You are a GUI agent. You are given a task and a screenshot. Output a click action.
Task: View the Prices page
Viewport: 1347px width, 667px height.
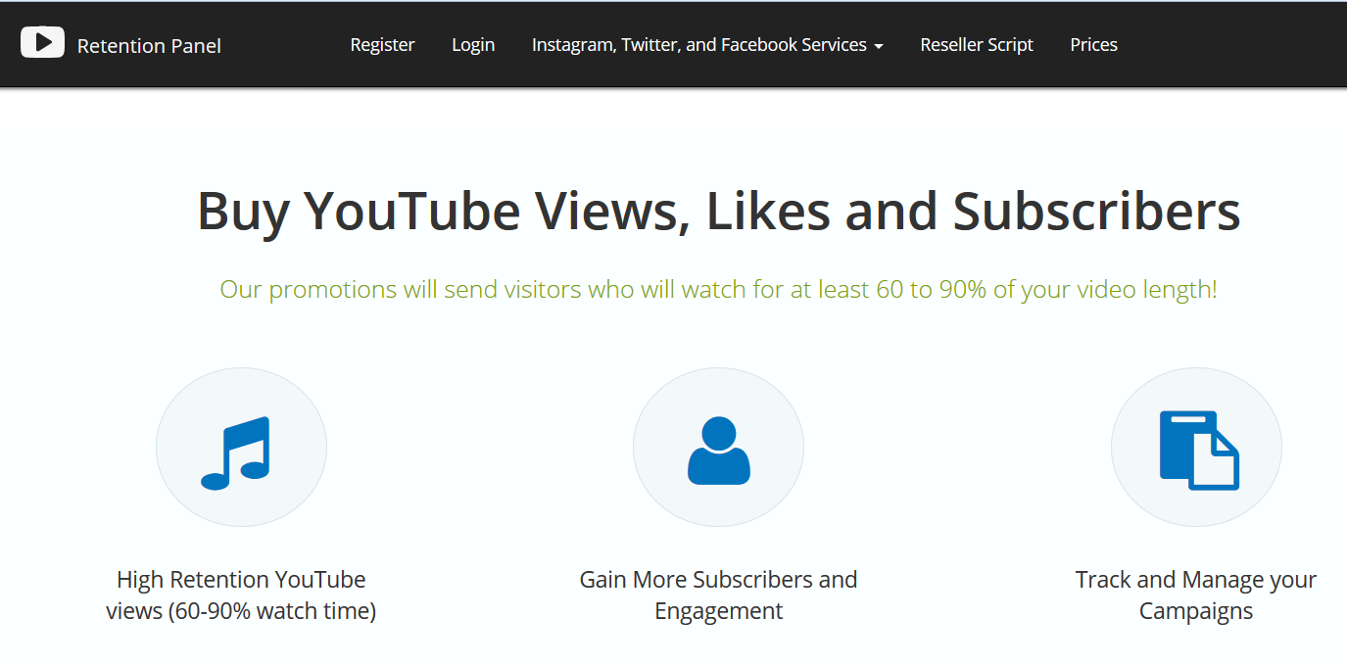coord(1093,44)
